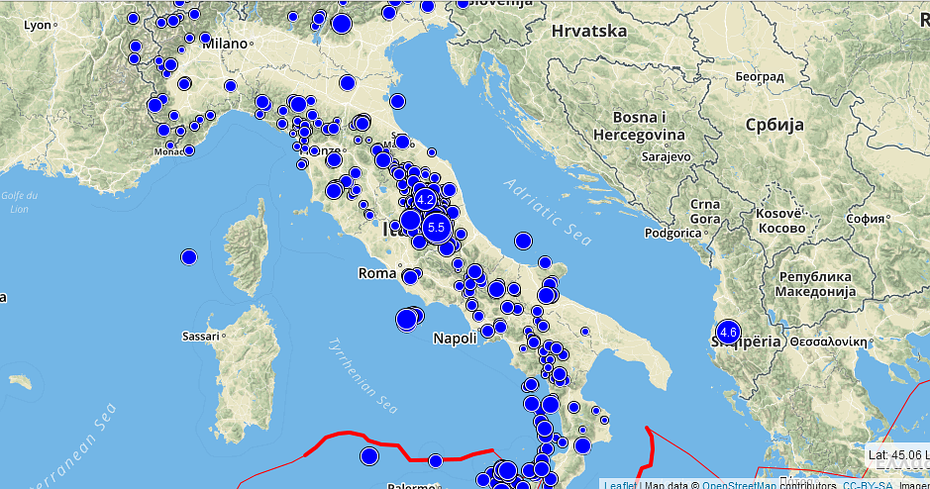This screenshot has width=930, height=489.
Task: Click the Roma city label on map
Action: (376, 272)
